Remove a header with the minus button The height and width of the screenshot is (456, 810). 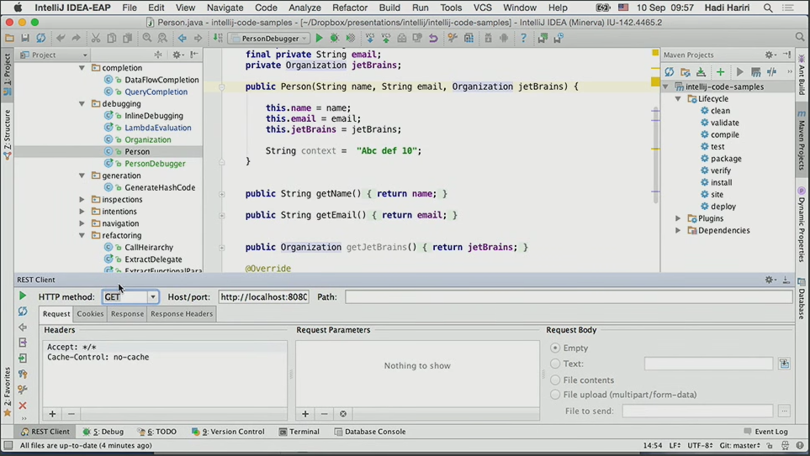point(71,414)
